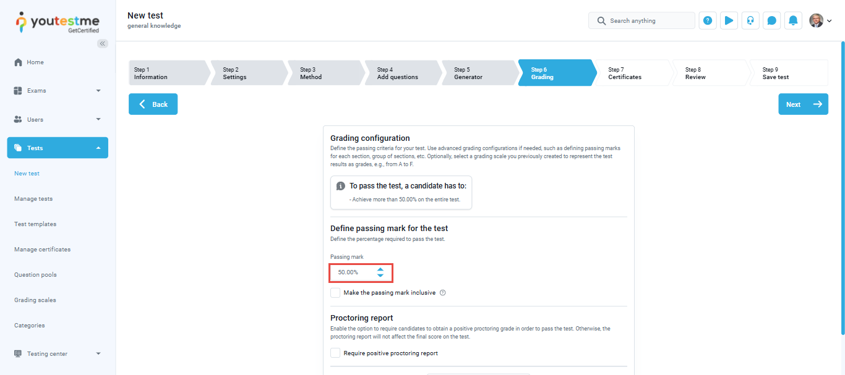Click the info icon beside inclusive option

(443, 293)
